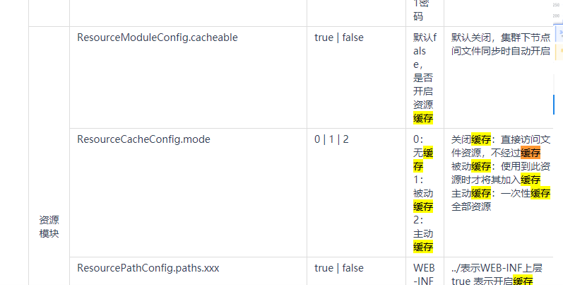Click the '2: 主动缓存' default value text
Image resolution: width=563 pixels, height=285 pixels.
pyautogui.click(x=423, y=233)
